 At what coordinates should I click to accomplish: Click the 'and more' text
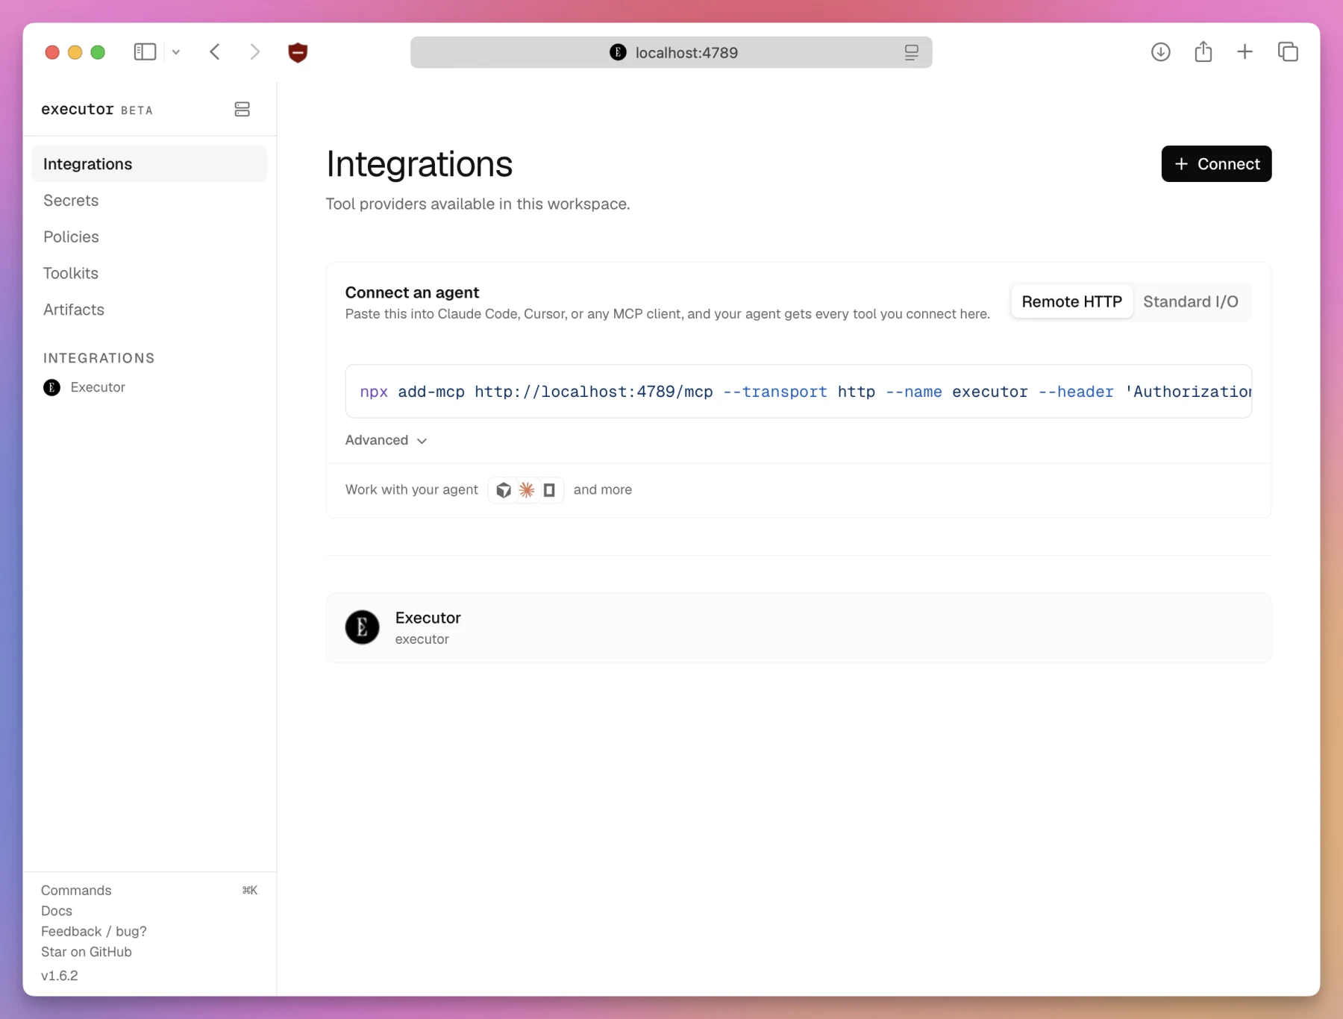click(602, 490)
